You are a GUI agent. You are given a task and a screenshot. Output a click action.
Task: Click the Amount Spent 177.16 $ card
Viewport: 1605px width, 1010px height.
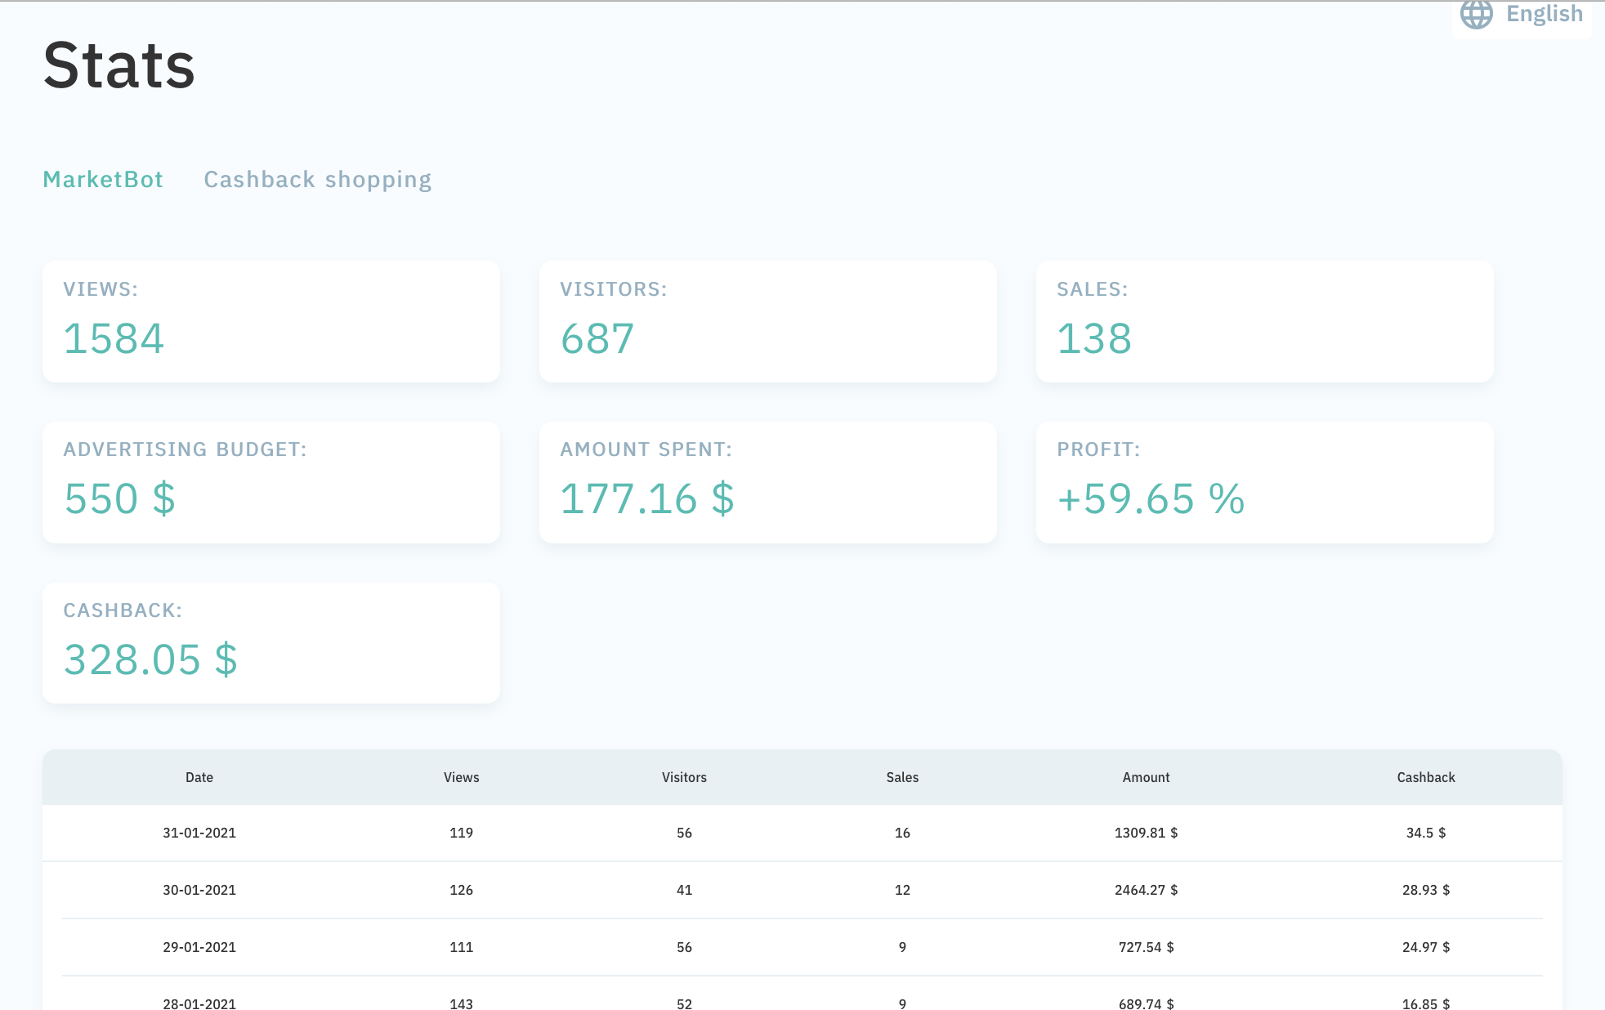(767, 482)
